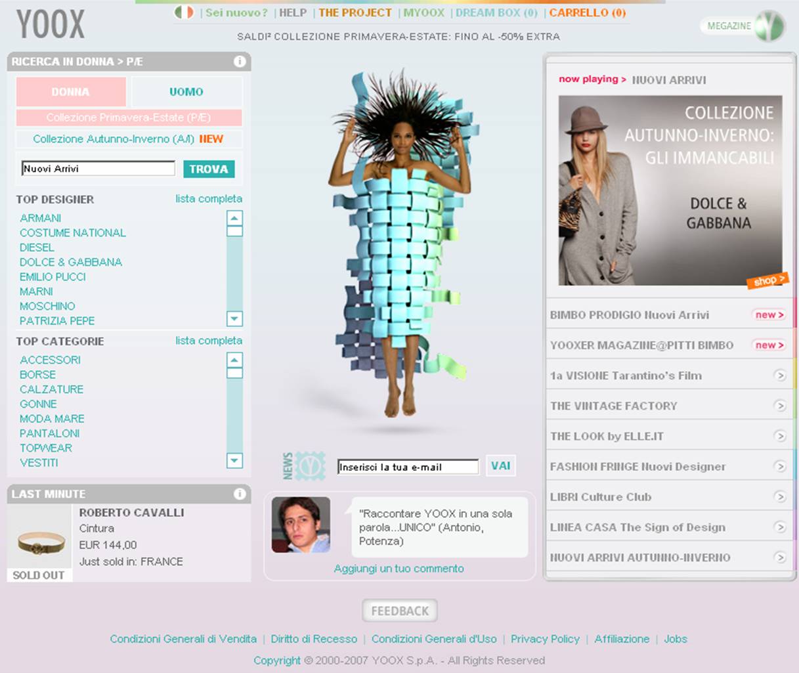Click the Top Categorie scrollbar thumb
799x673 pixels.
point(234,373)
